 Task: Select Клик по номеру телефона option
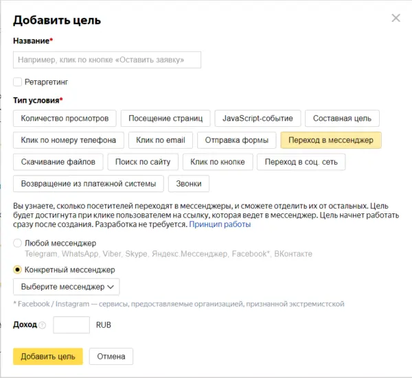pos(69,140)
